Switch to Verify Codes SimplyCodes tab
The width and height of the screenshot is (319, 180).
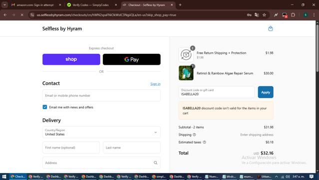coord(90,5)
